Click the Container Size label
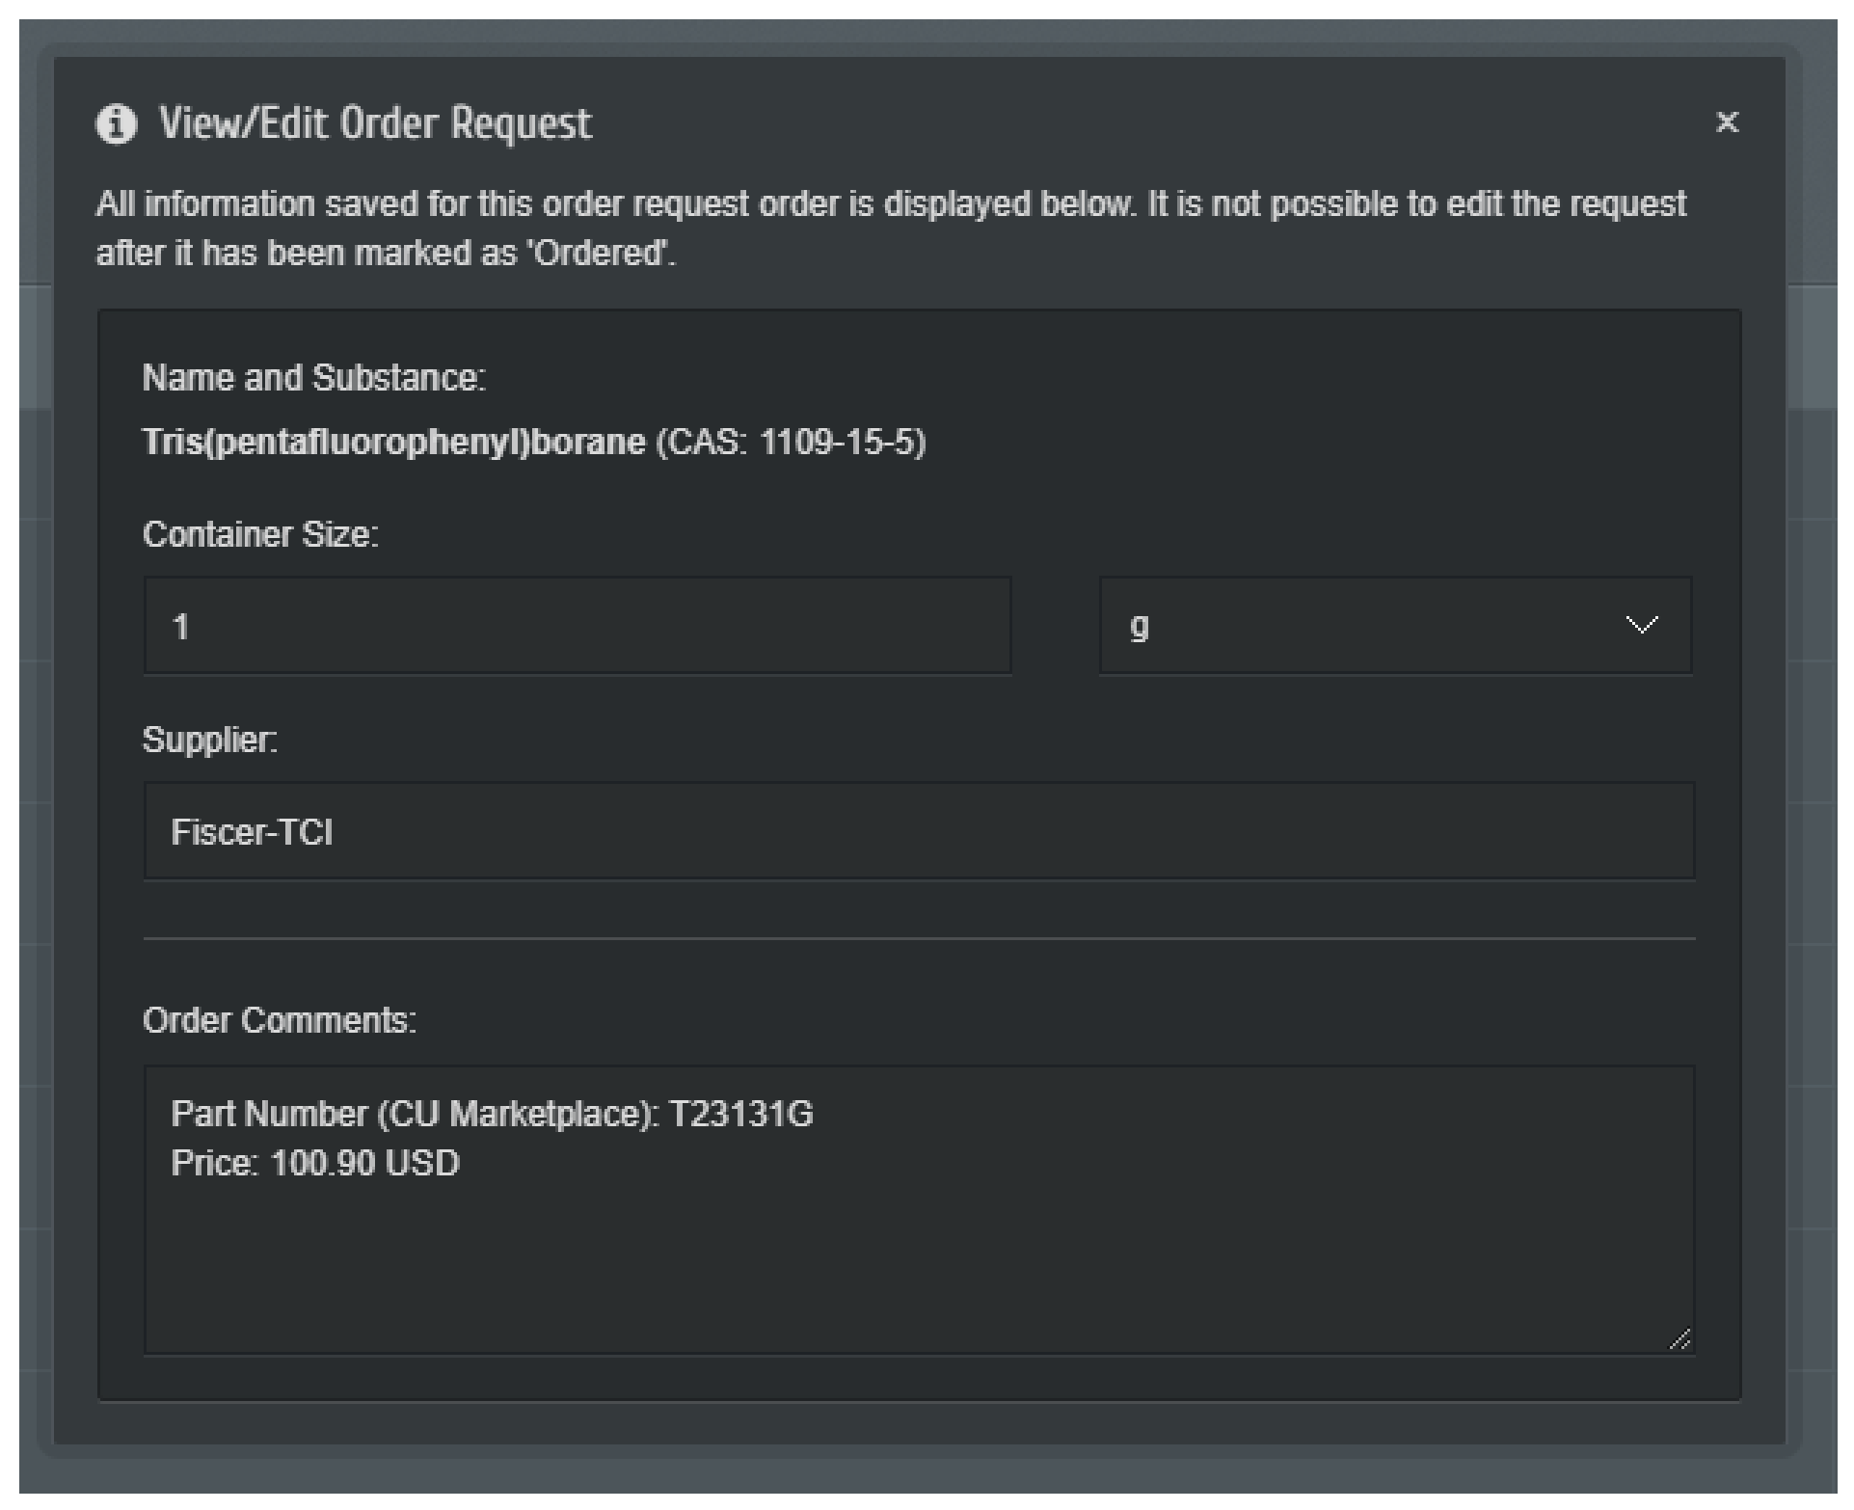This screenshot has width=1854, height=1510. [x=260, y=534]
